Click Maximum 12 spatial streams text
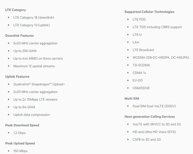 point(34,66)
